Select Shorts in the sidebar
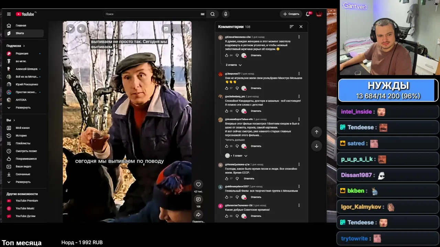Viewport: 440px width, 247px height. click(x=24, y=33)
